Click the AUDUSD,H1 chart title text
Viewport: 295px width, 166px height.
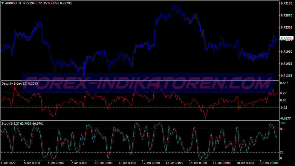pyautogui.click(x=13, y=3)
